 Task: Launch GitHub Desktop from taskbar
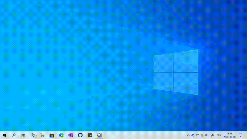[x=80, y=135]
